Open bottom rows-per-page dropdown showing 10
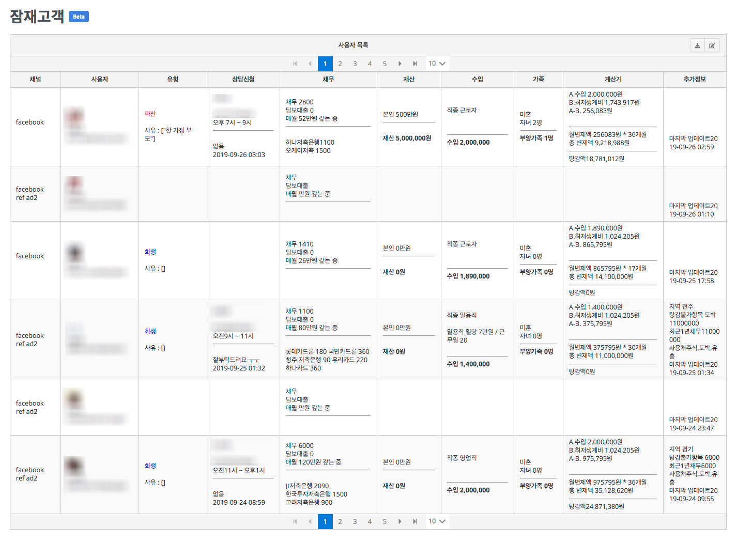Image resolution: width=737 pixels, height=542 pixels. [437, 521]
